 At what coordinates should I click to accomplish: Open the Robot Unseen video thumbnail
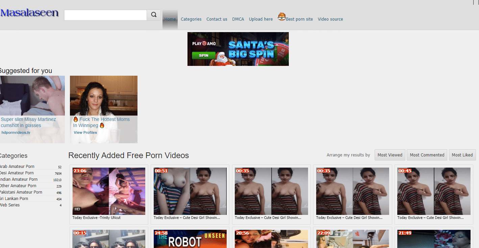click(189, 239)
